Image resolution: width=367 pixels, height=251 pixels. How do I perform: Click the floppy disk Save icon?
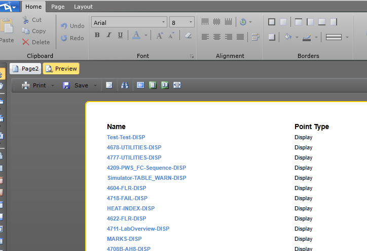point(66,85)
